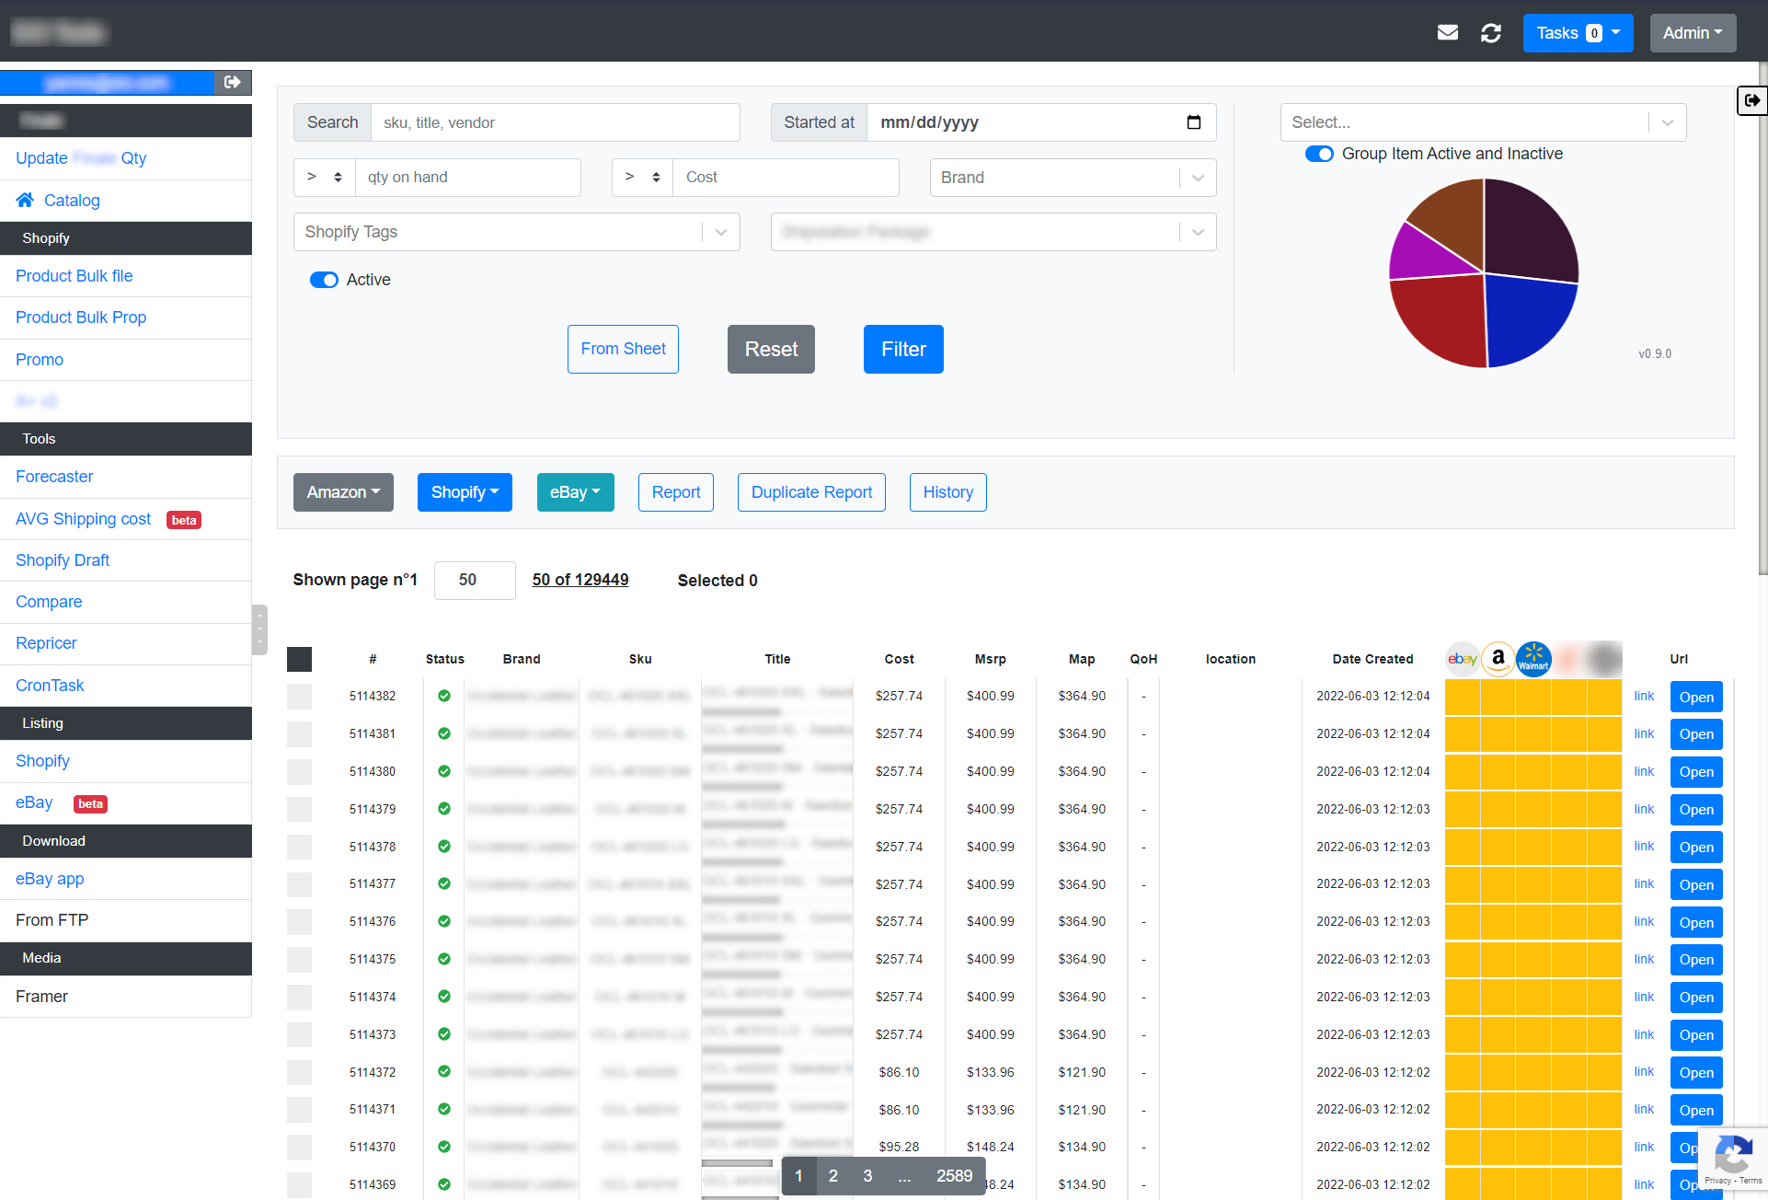The image size is (1768, 1200).
Task: Click the 50 of 129449 count link
Action: click(580, 580)
